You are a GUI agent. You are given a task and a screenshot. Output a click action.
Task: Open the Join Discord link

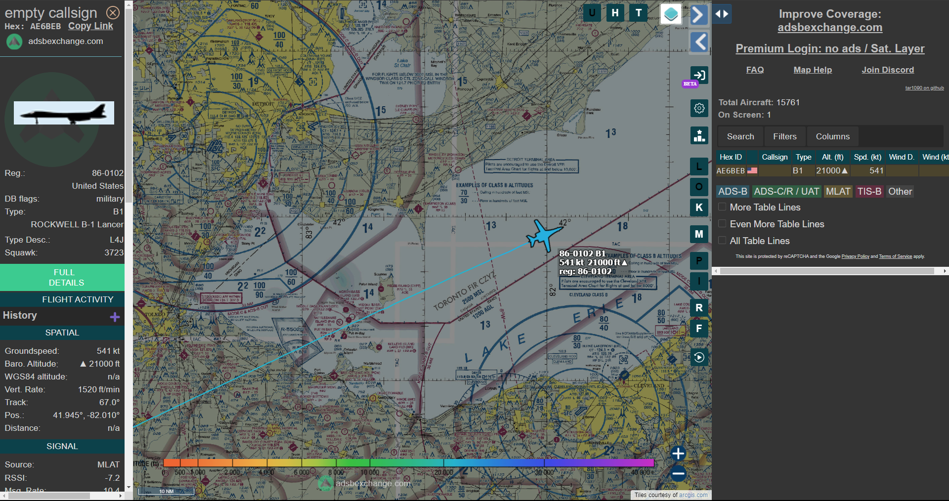[x=888, y=70]
